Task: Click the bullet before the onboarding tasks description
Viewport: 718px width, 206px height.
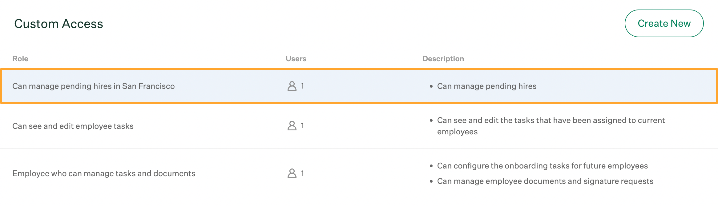Action: pyautogui.click(x=431, y=166)
